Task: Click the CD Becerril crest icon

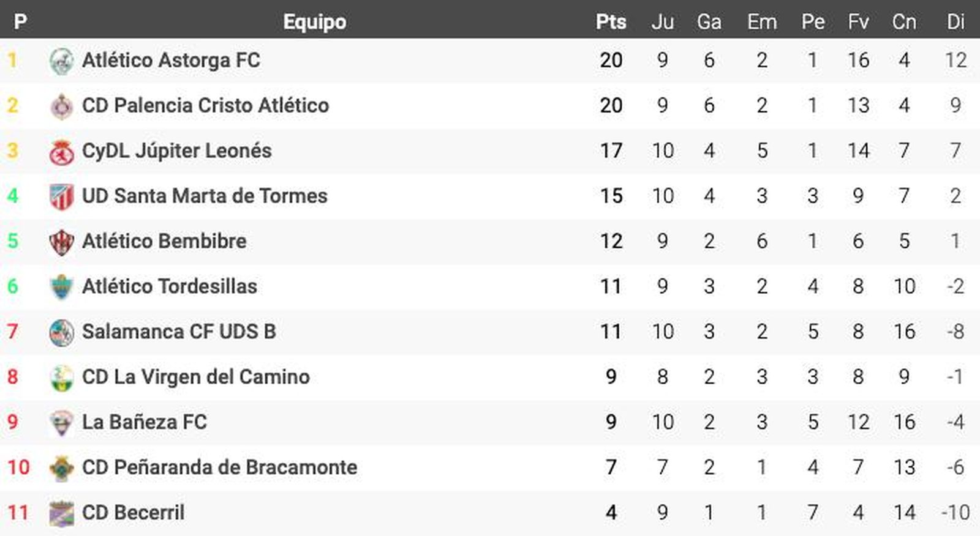Action: click(61, 513)
